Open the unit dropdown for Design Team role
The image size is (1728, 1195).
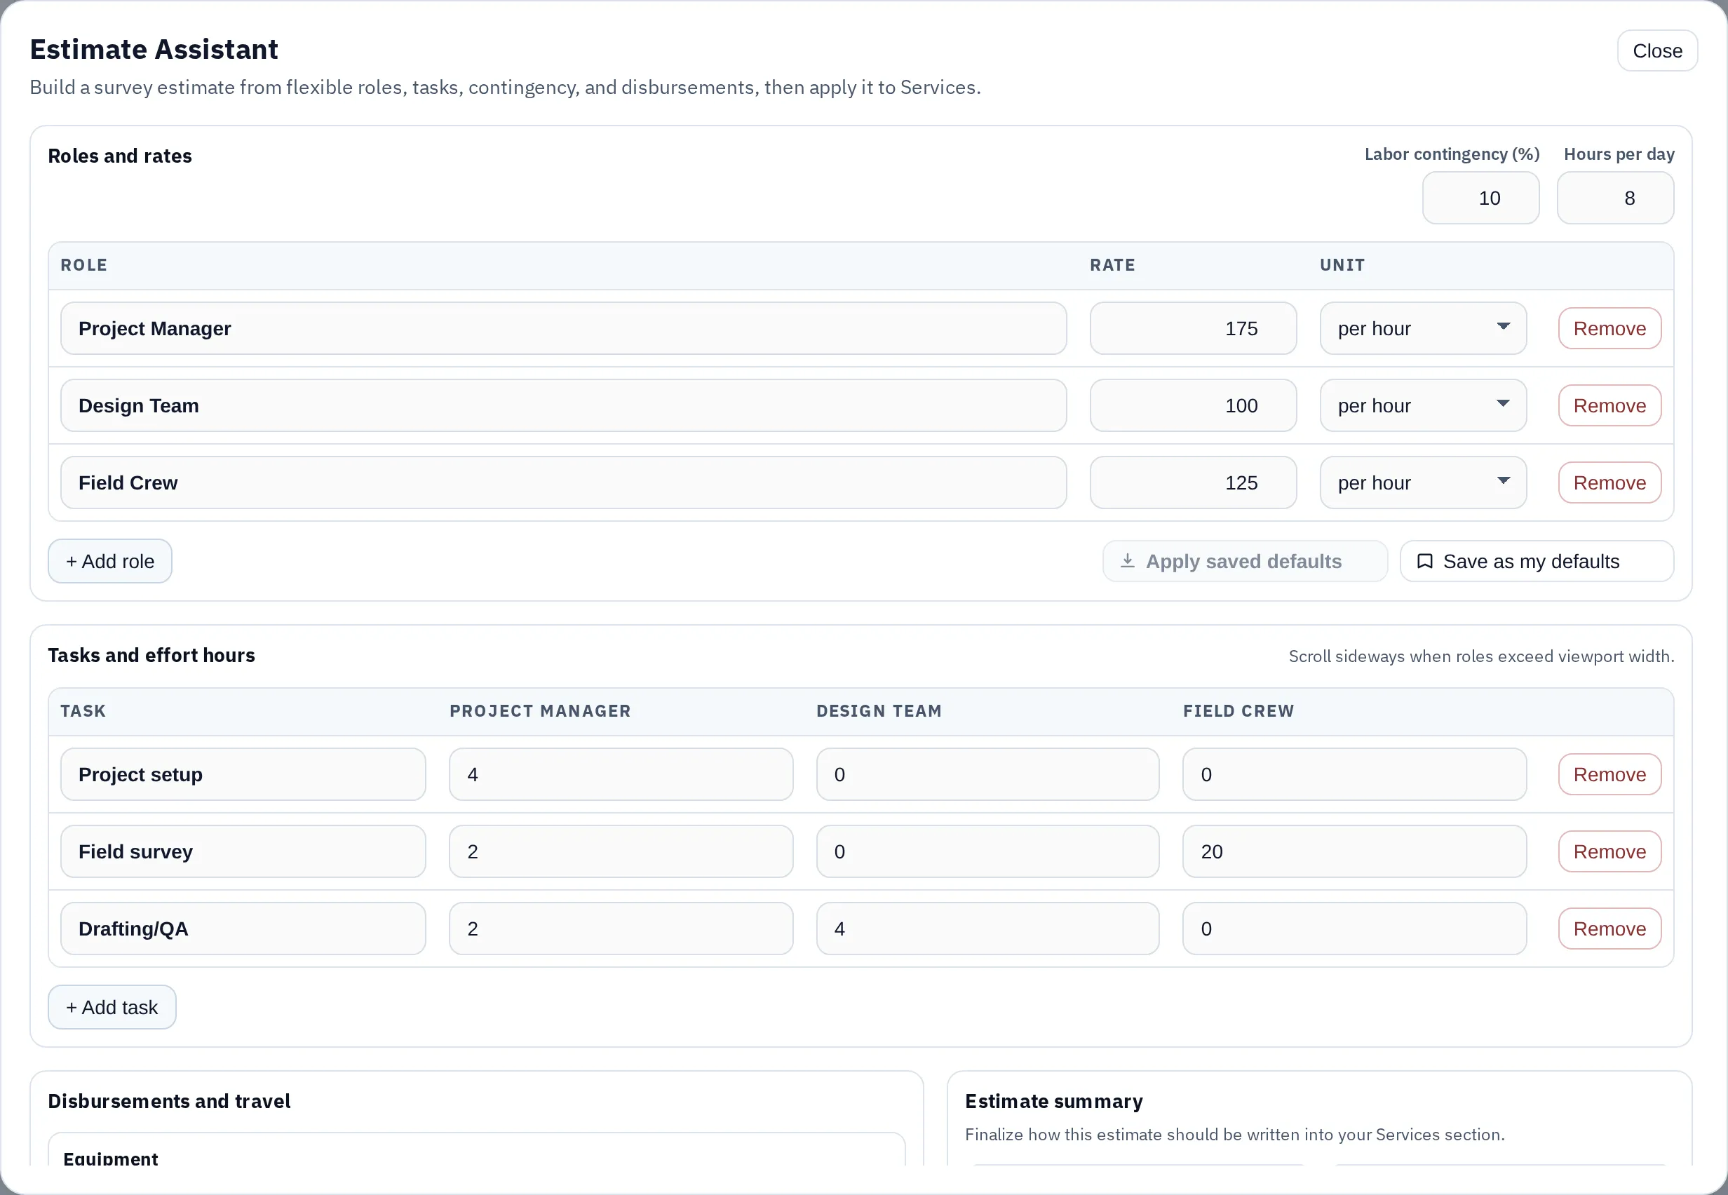coord(1422,405)
